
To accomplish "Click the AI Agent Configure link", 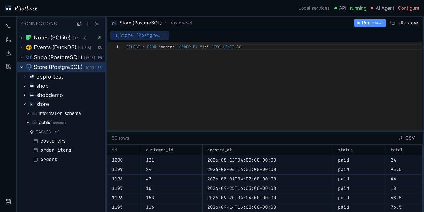I will (x=408, y=8).
